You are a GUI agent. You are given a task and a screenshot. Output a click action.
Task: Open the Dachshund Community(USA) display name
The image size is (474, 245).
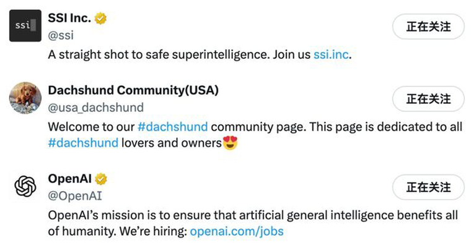point(133,90)
